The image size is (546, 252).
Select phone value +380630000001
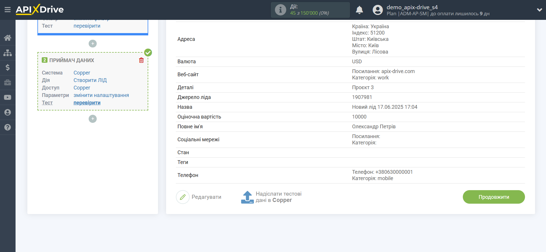click(394, 172)
